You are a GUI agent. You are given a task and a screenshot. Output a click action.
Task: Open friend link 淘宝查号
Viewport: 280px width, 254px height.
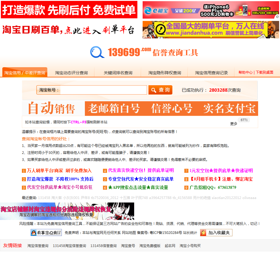128,246
